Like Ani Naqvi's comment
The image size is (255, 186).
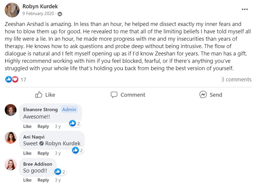pos(27,153)
